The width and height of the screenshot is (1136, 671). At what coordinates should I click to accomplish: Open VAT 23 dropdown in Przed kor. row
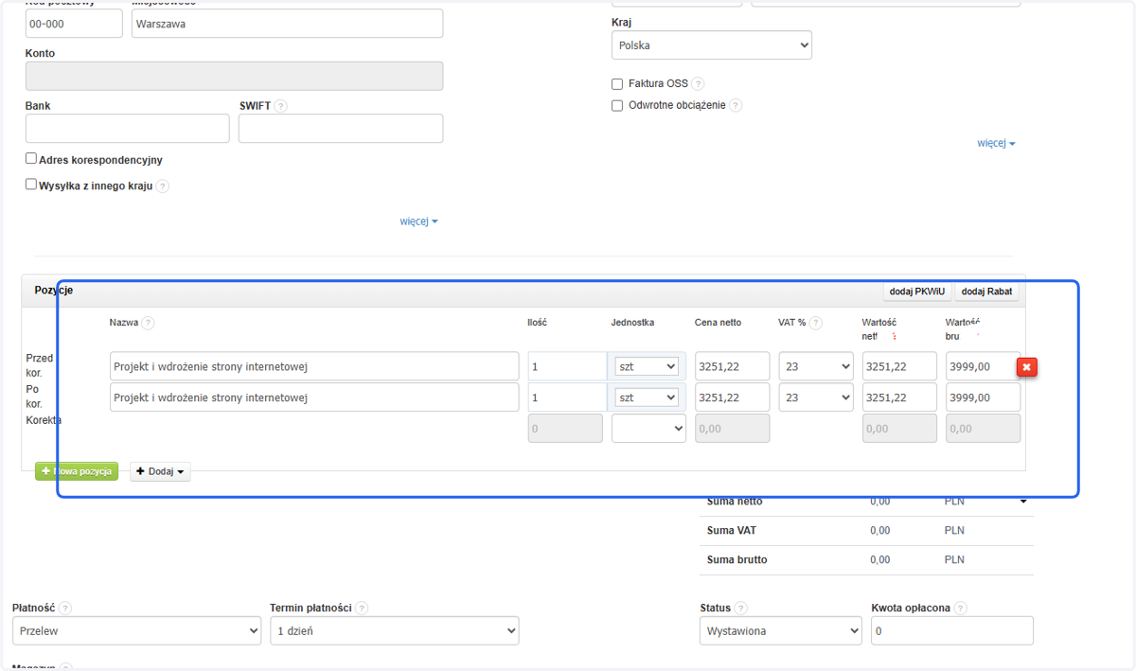[x=816, y=366]
